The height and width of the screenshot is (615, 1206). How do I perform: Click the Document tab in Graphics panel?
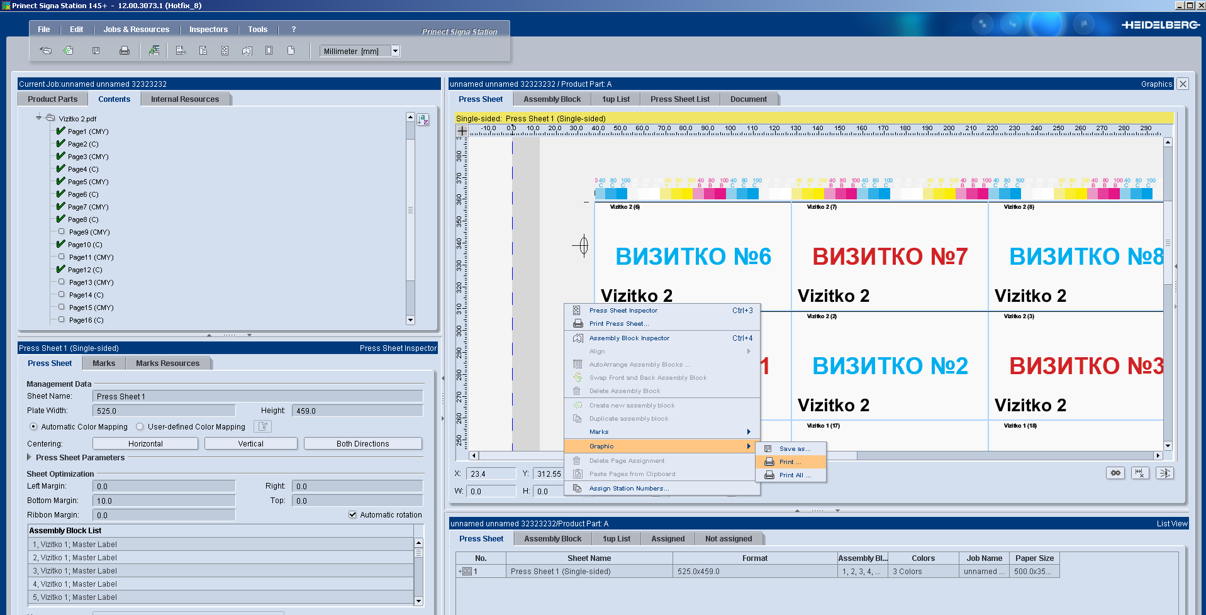point(749,99)
